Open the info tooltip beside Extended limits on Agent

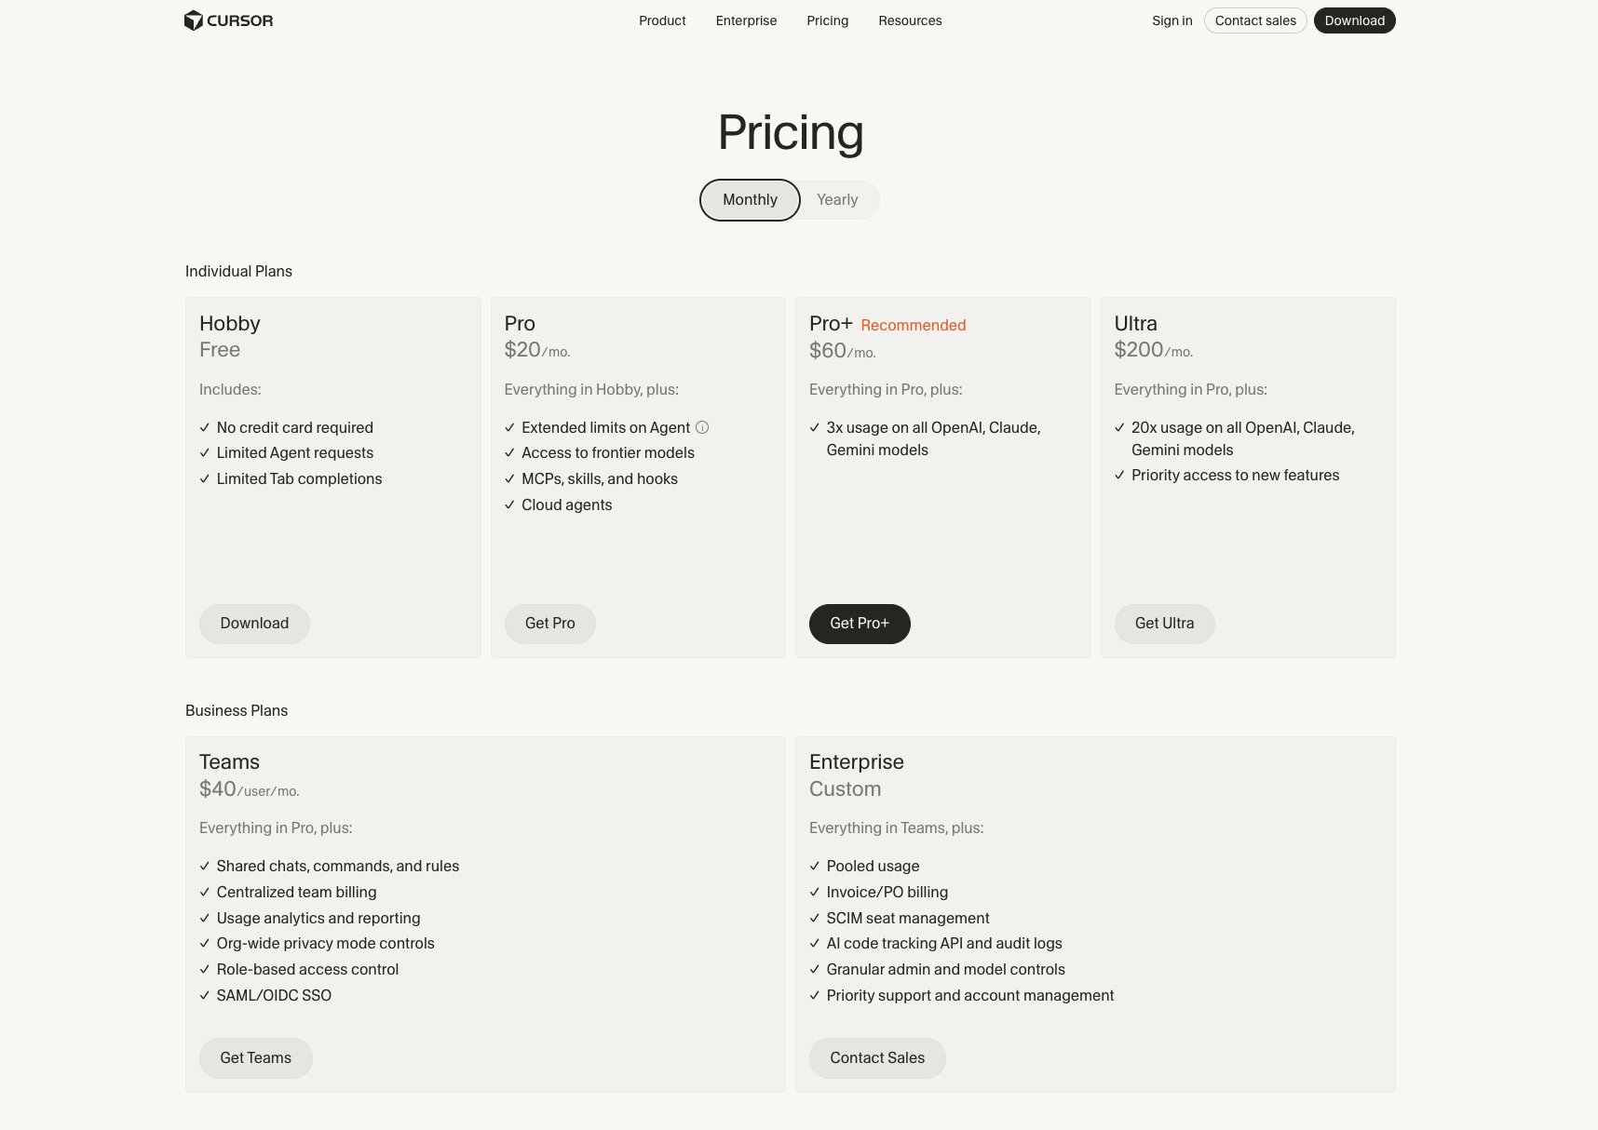[x=701, y=427]
